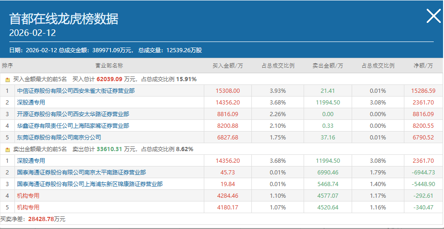Click the 1.16% cell

[x=378, y=207]
